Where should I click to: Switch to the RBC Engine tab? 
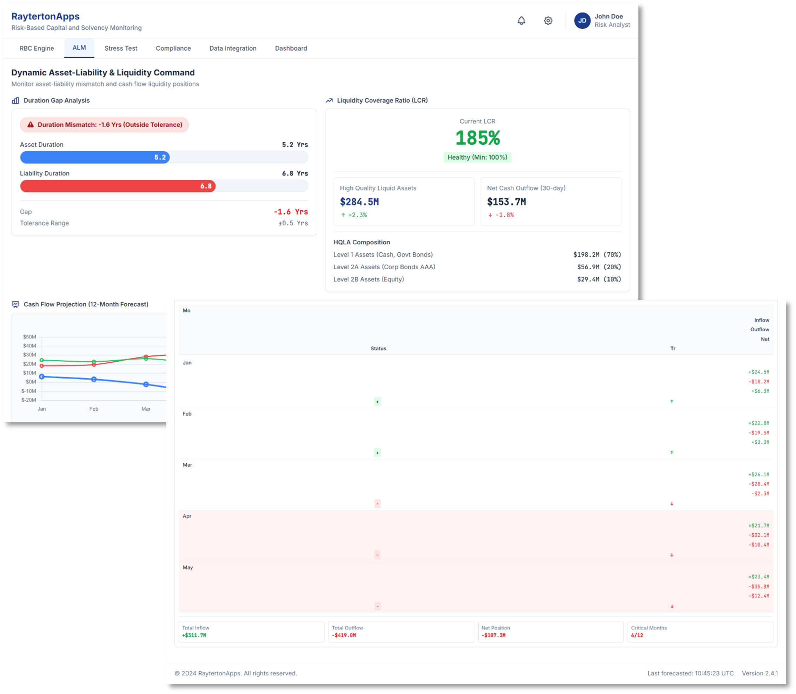[37, 48]
